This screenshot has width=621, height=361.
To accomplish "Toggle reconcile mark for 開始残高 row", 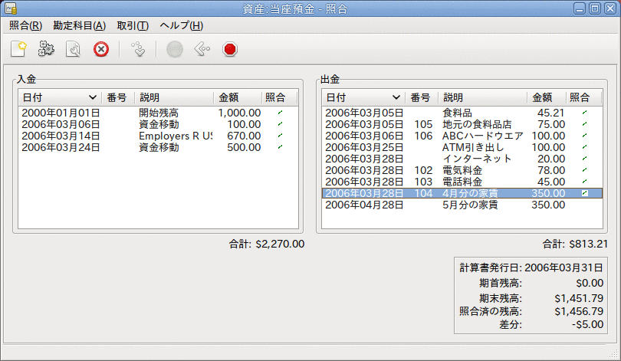I will 280,113.
